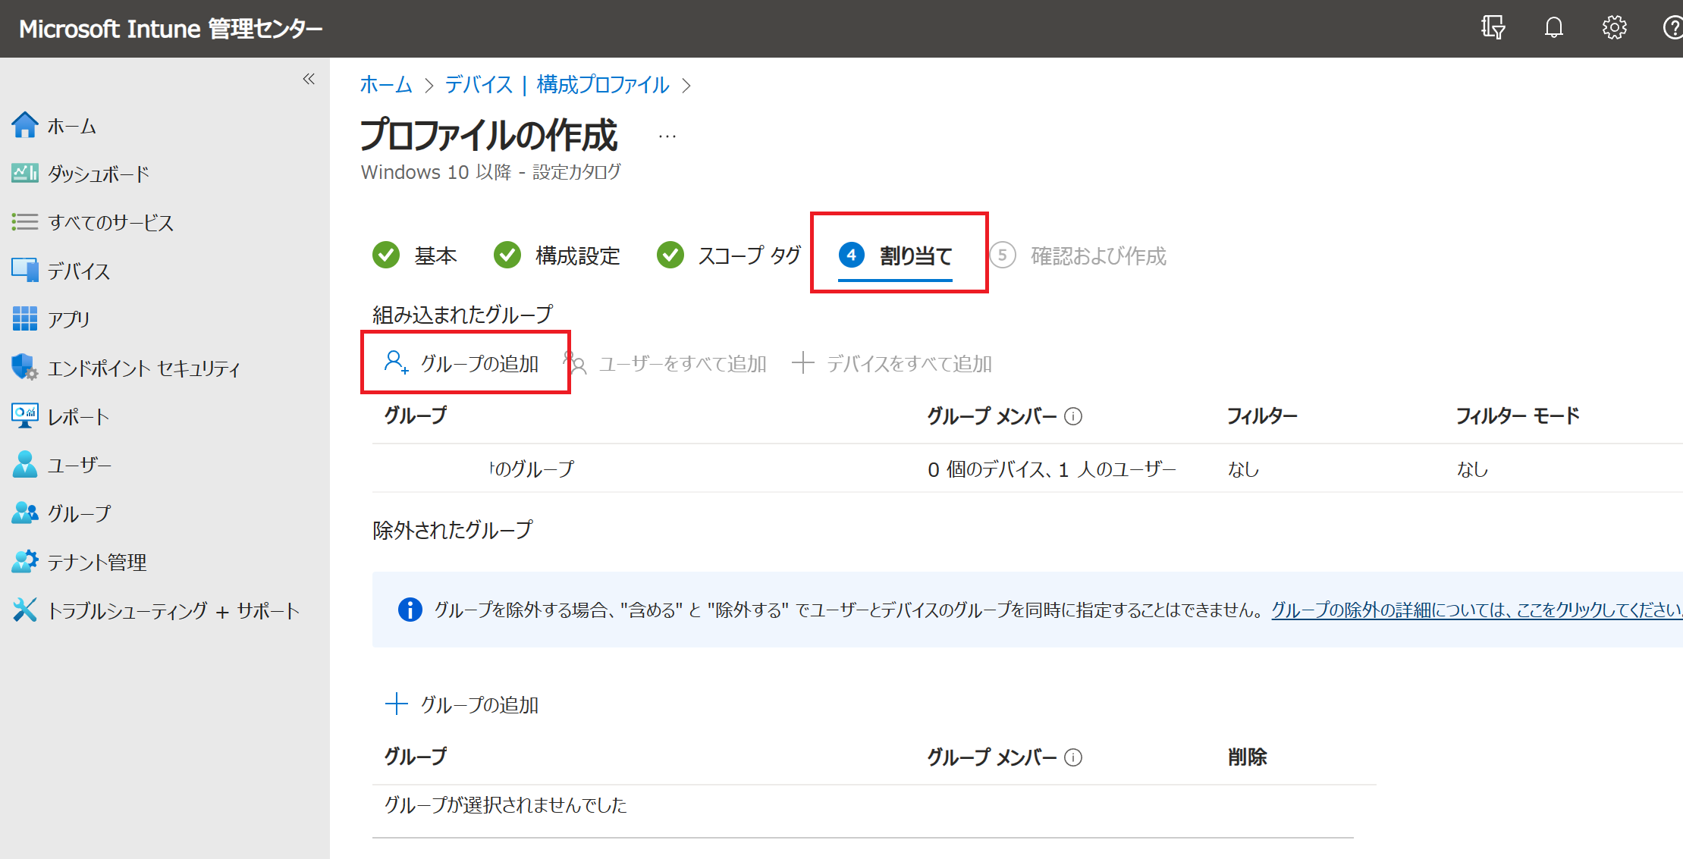Click グループの追加 under 組み込まれたグループ
Viewport: 1683px width, 859px height.
(x=479, y=364)
